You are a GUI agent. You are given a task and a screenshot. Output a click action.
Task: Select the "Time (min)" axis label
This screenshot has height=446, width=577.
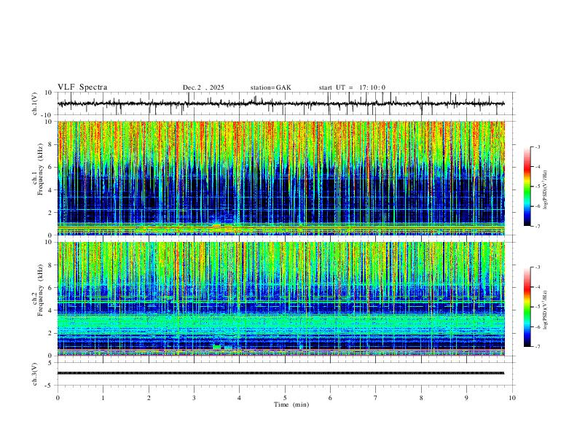291,404
